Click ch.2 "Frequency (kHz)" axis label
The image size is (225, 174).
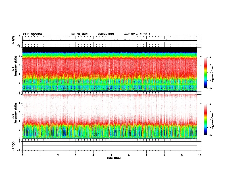click(x=16, y=113)
